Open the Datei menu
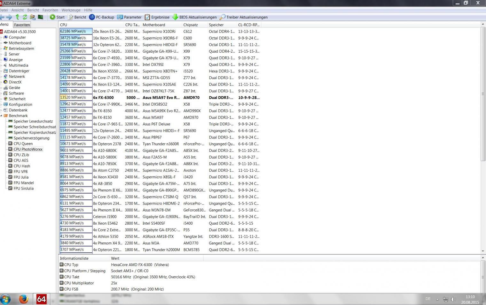This screenshot has height=305, width=486. coord(4,10)
